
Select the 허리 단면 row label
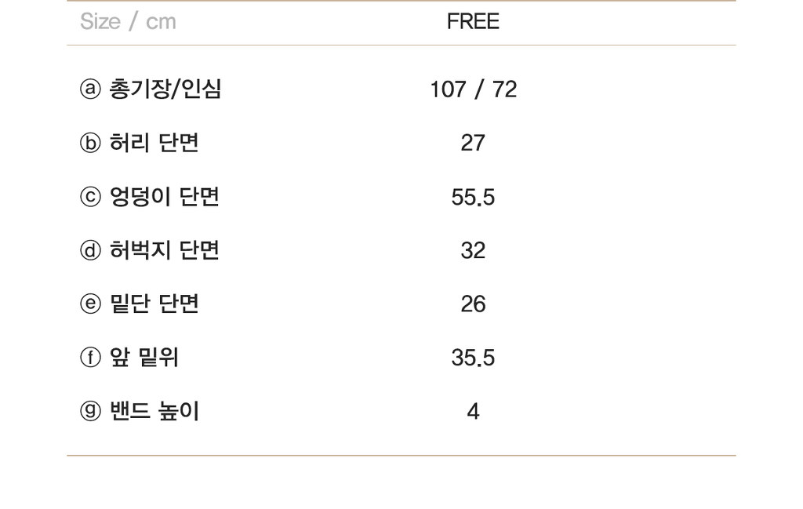pos(154,143)
